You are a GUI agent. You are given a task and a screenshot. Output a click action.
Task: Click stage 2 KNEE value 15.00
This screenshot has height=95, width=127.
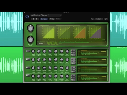[50, 64]
